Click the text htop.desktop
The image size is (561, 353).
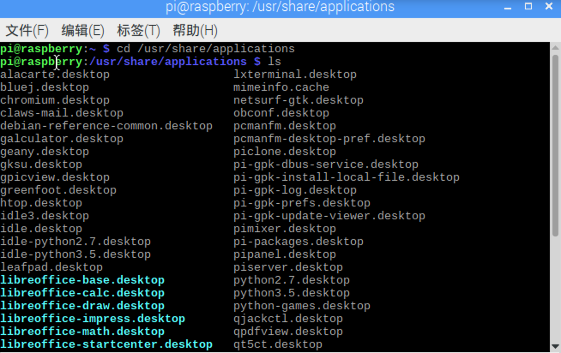(x=41, y=203)
